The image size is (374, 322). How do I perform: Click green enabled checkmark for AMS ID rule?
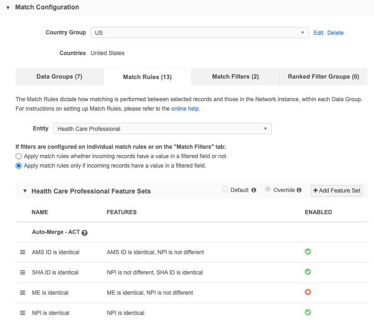(x=308, y=252)
